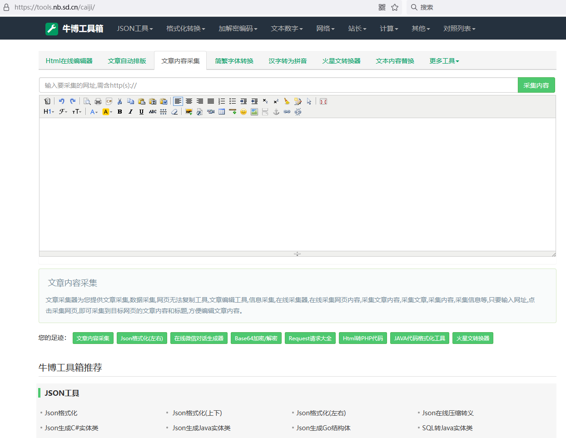566x438 pixels.
Task: Expand the 更多工具 dropdown tab
Action: pyautogui.click(x=444, y=61)
